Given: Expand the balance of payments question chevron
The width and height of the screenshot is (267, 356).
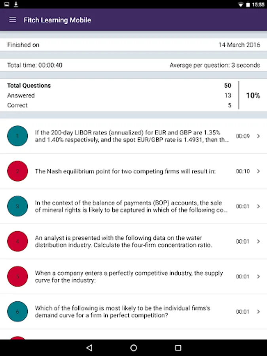Looking at the screenshot, I should [258, 206].
